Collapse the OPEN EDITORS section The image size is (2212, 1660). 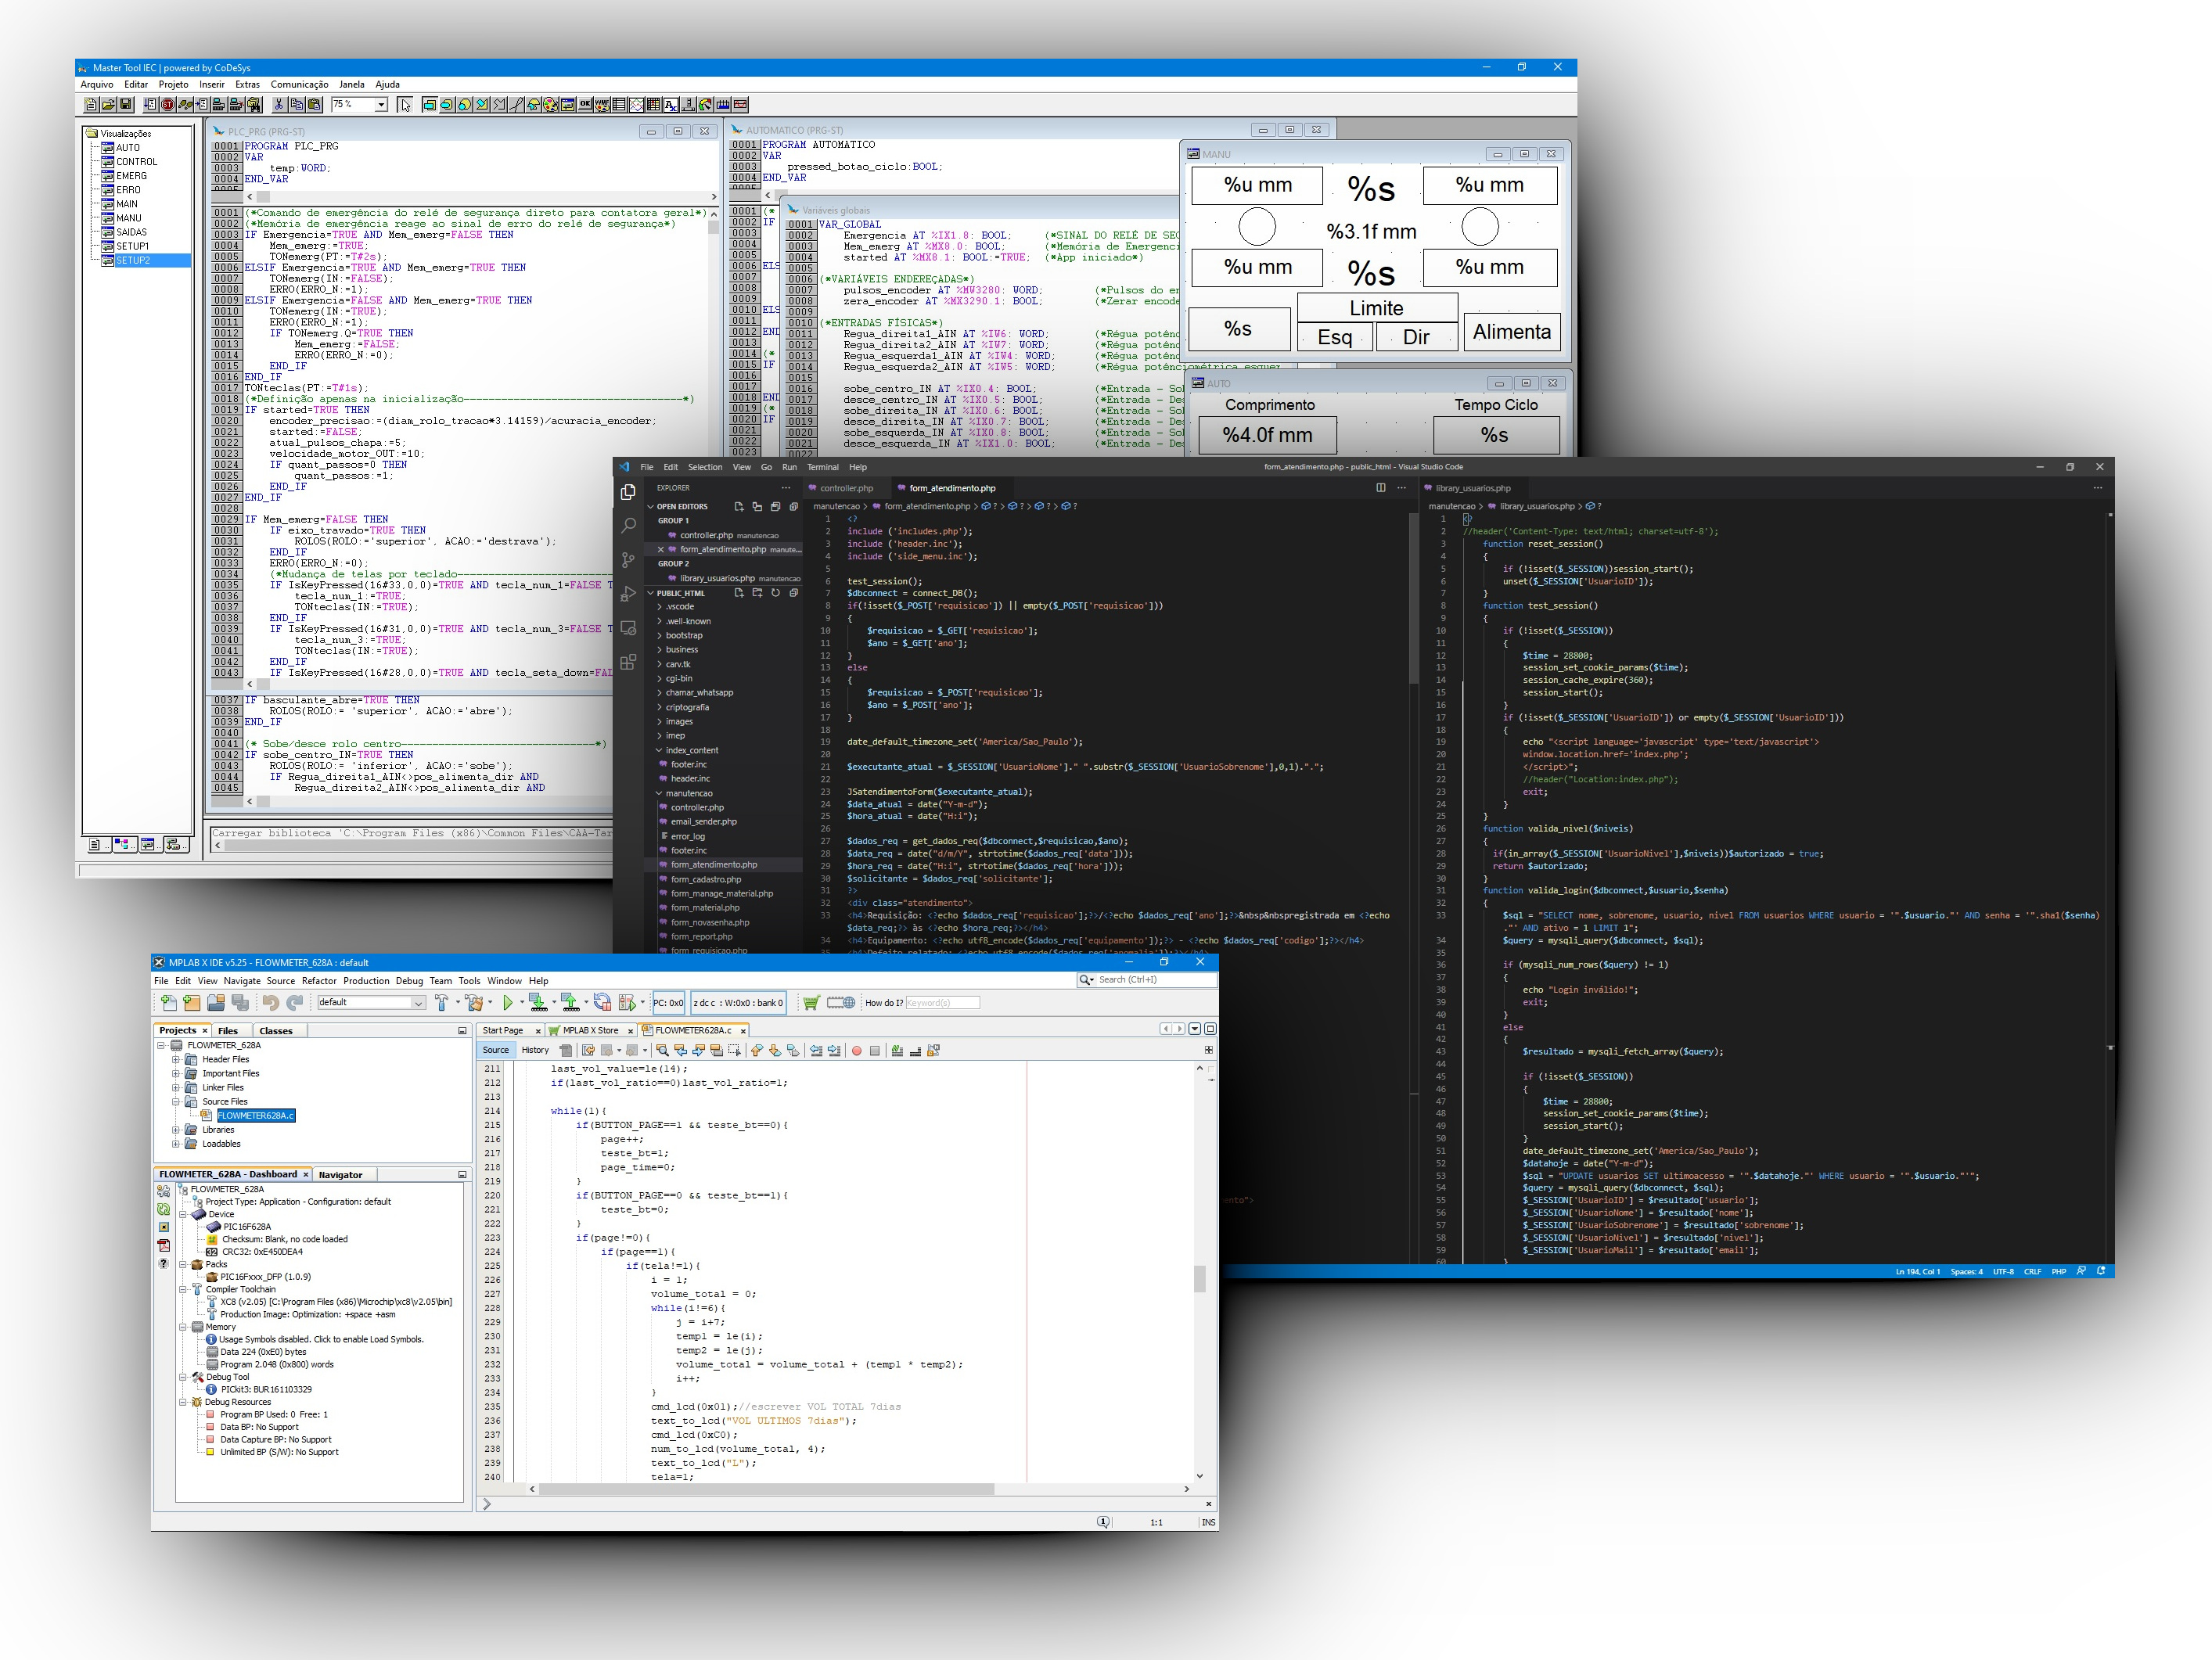(x=651, y=507)
